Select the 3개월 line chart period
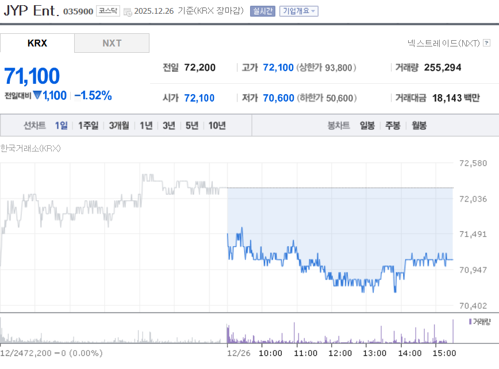This screenshot has width=499, height=369. click(x=119, y=126)
